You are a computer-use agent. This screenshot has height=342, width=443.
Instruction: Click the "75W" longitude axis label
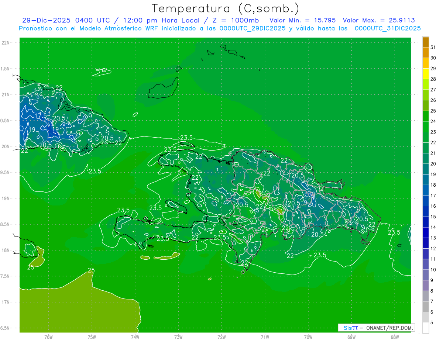(x=92, y=337)
